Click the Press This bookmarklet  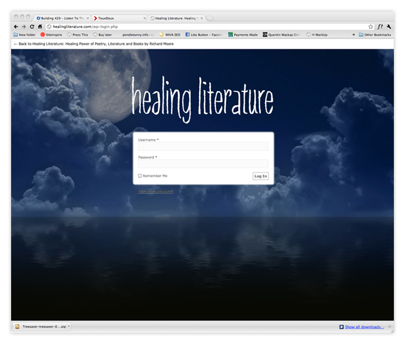[x=78, y=35]
